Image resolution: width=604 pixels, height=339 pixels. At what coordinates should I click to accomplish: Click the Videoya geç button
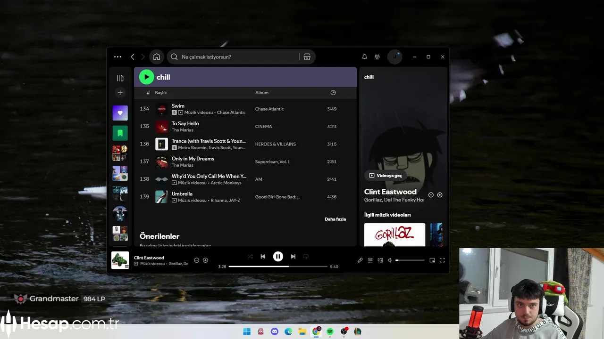[x=386, y=176]
